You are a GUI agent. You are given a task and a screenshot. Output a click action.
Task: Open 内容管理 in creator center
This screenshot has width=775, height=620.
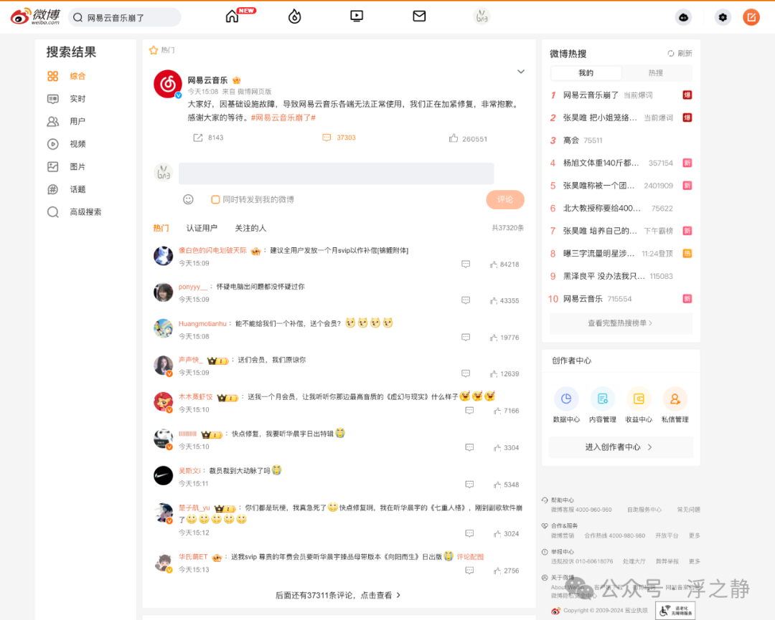click(603, 405)
